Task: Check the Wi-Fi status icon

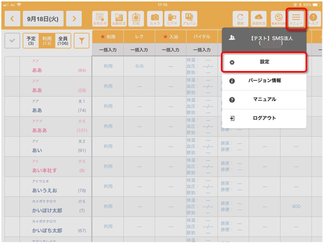Action: point(19,5)
